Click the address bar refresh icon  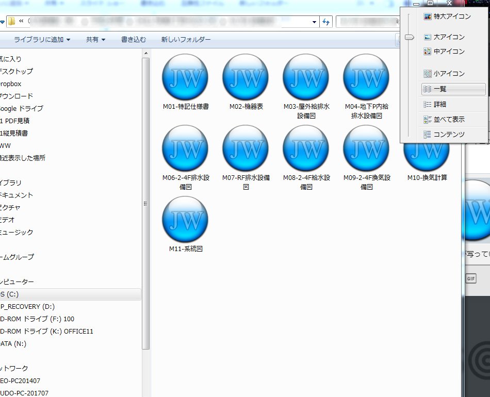click(326, 22)
